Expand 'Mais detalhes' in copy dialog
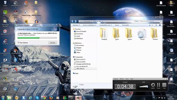The image size is (177, 100). 23,42
